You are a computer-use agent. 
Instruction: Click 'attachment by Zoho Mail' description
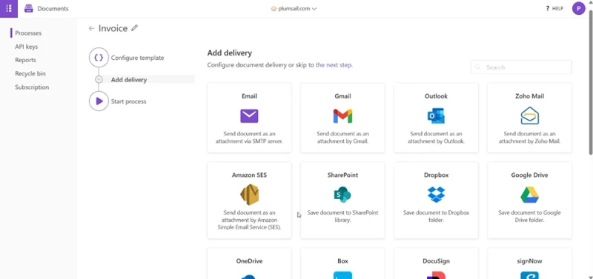click(x=529, y=141)
